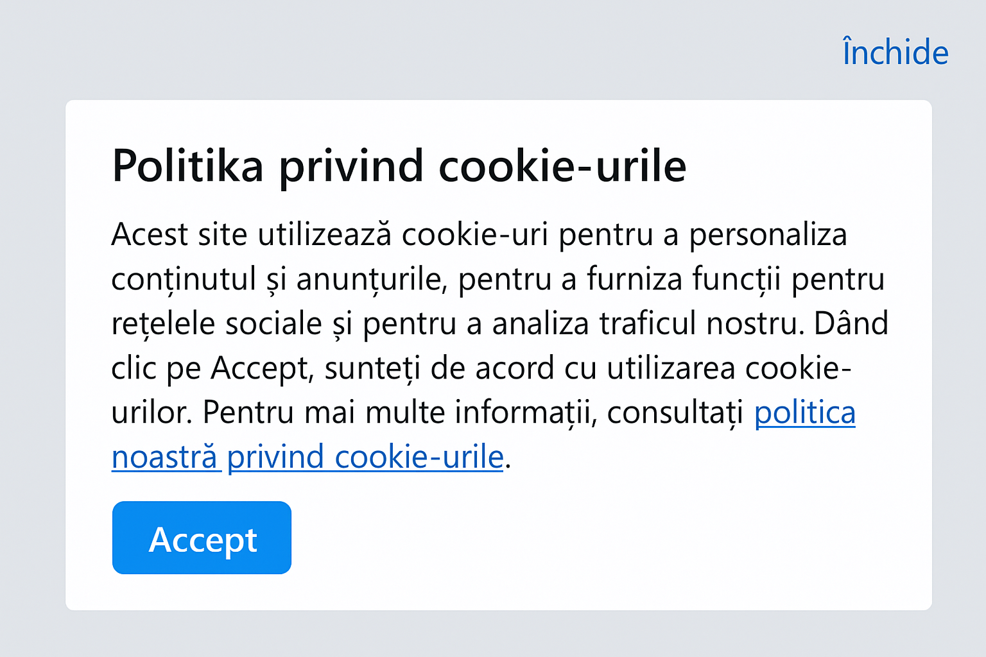Click the gray backdrop left of Închide
Viewport: 986px width, 657px height.
[449, 51]
